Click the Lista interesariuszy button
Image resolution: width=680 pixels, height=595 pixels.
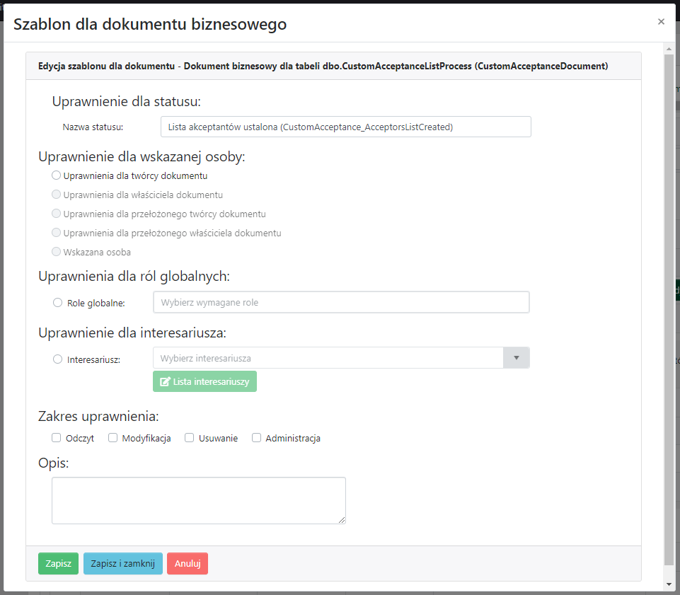coord(204,381)
